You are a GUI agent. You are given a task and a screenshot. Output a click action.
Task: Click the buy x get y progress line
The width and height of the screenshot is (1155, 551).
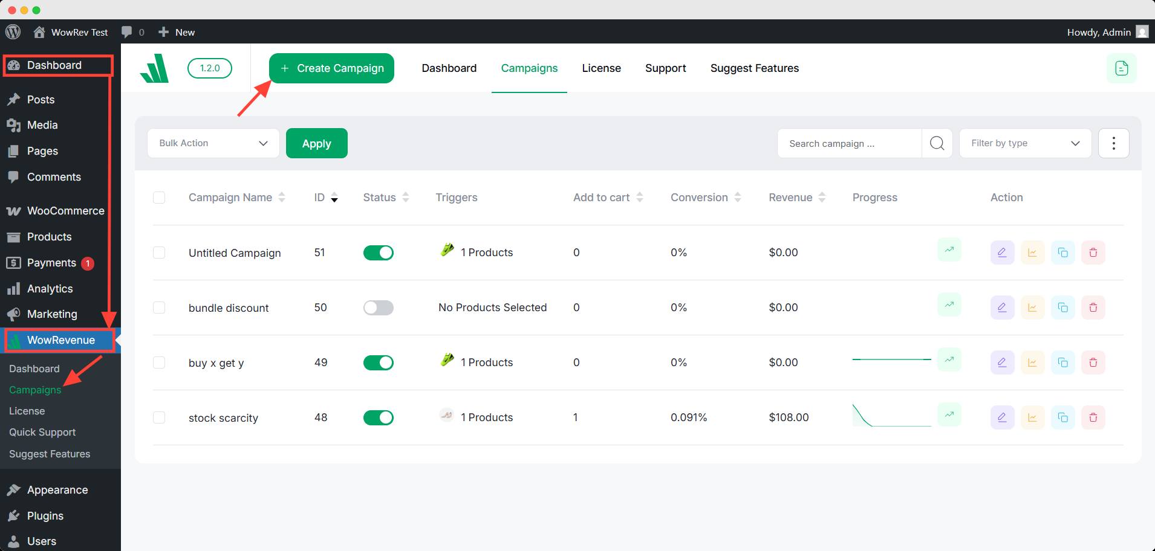[891, 359]
